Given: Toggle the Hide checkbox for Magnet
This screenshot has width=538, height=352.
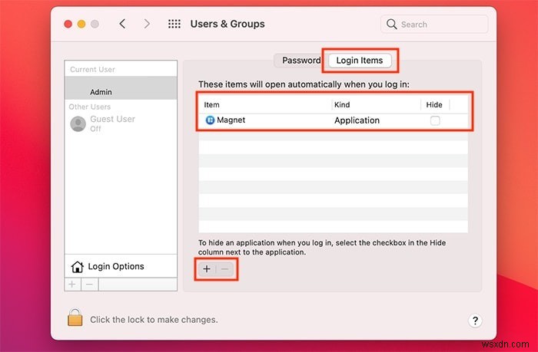Looking at the screenshot, I should coord(435,120).
